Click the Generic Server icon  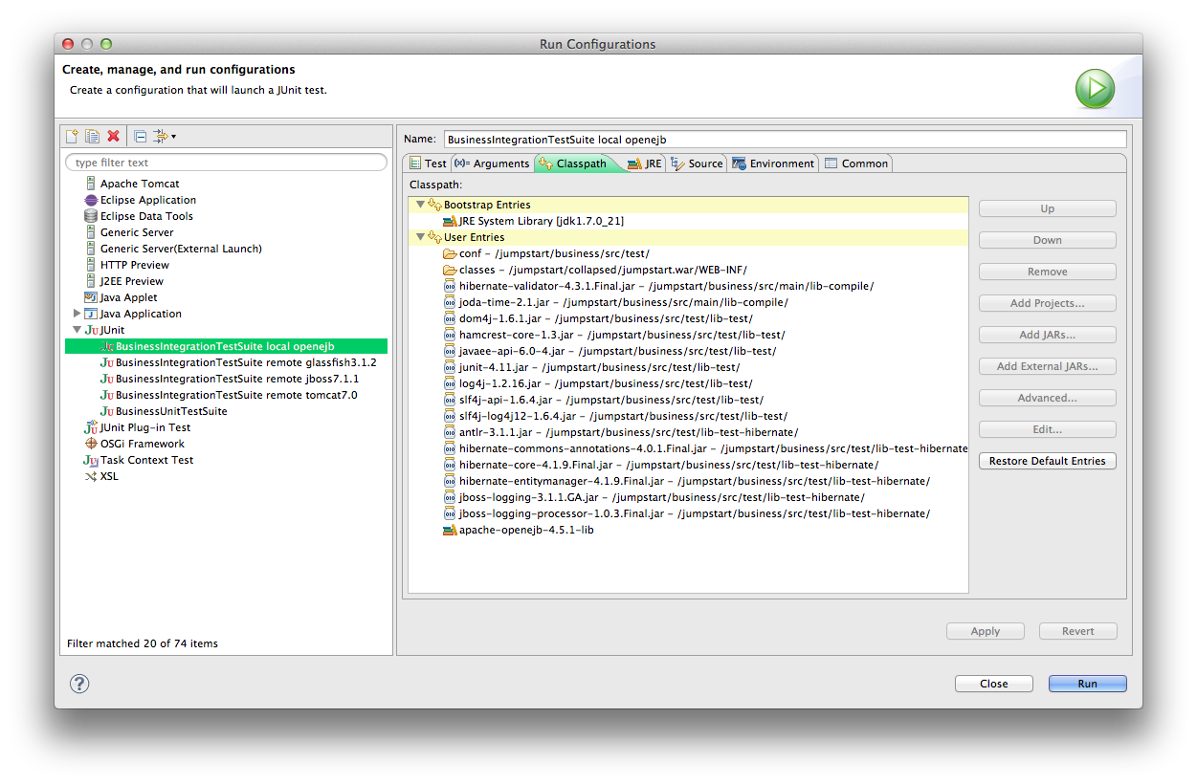coord(91,232)
